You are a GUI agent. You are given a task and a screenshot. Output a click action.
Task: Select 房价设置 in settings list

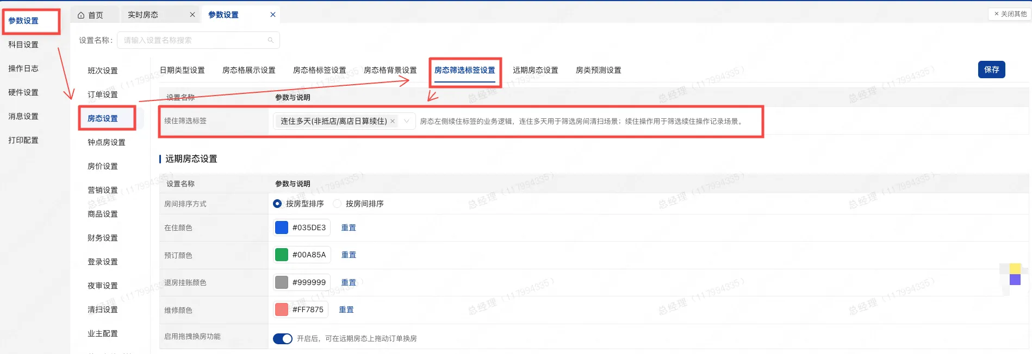point(103,166)
